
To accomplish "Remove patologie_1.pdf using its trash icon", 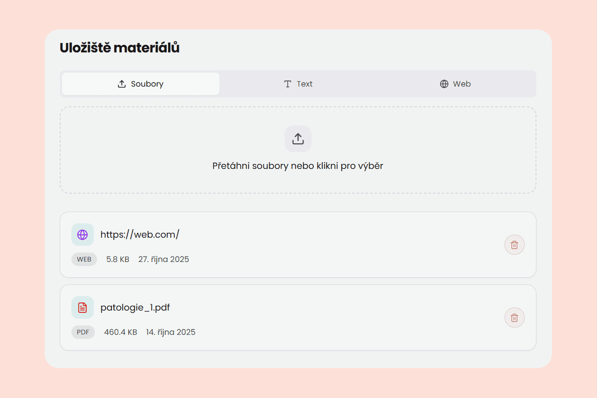I will click(x=514, y=318).
